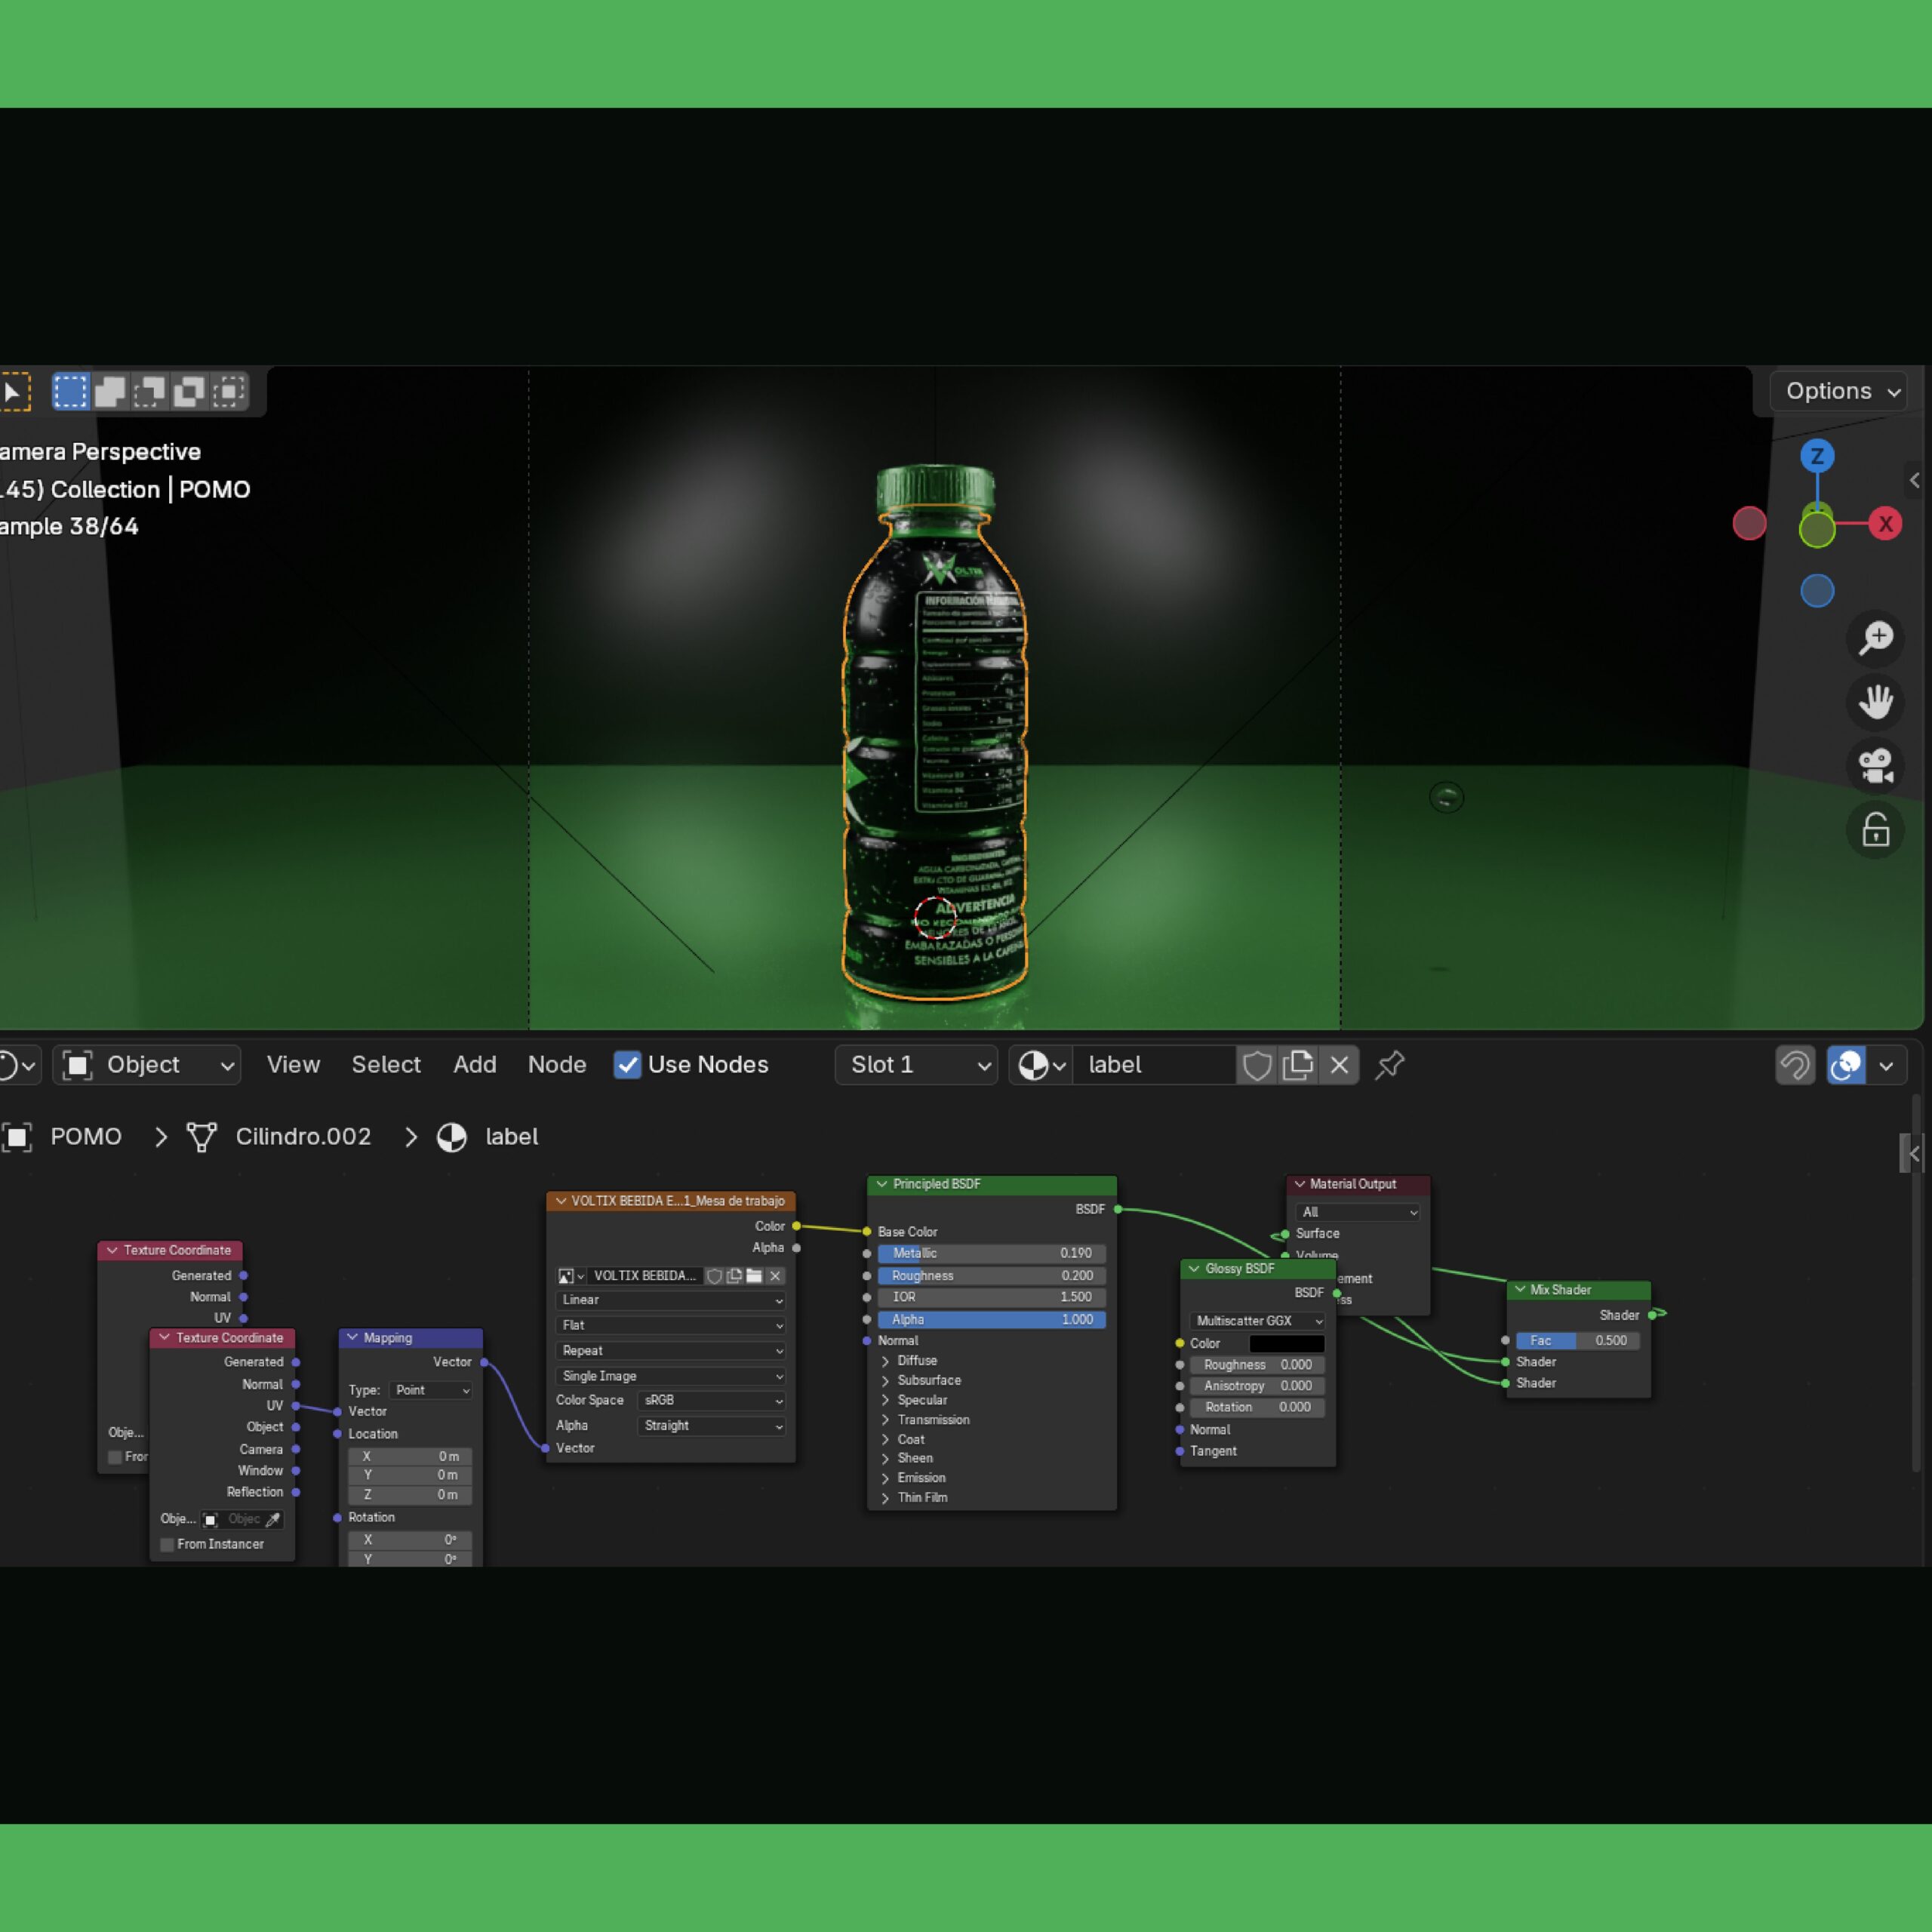Click the Metallic value field

tap(991, 1253)
